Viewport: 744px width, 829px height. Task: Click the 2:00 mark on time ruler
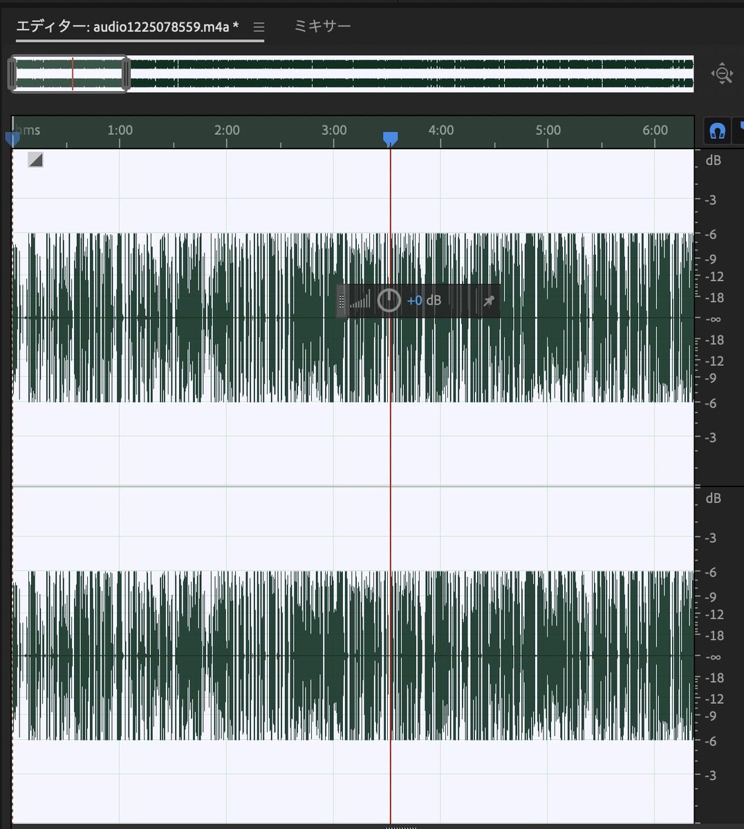point(227,130)
